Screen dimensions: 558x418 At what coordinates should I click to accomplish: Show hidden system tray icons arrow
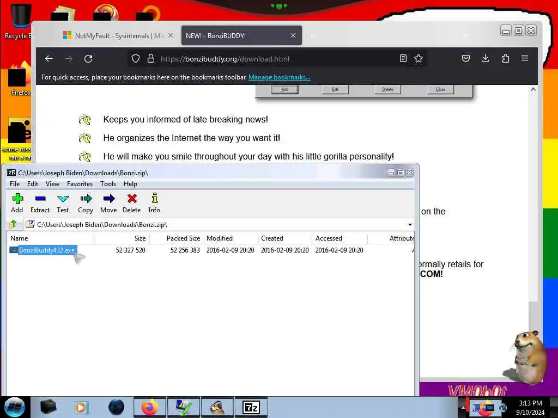[463, 408]
